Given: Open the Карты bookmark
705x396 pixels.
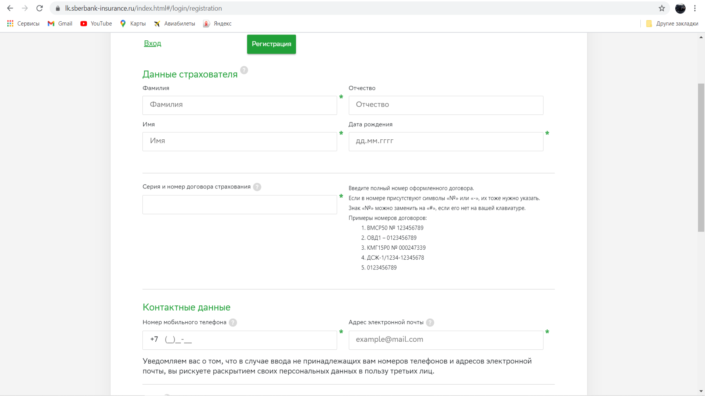Looking at the screenshot, I should [133, 23].
